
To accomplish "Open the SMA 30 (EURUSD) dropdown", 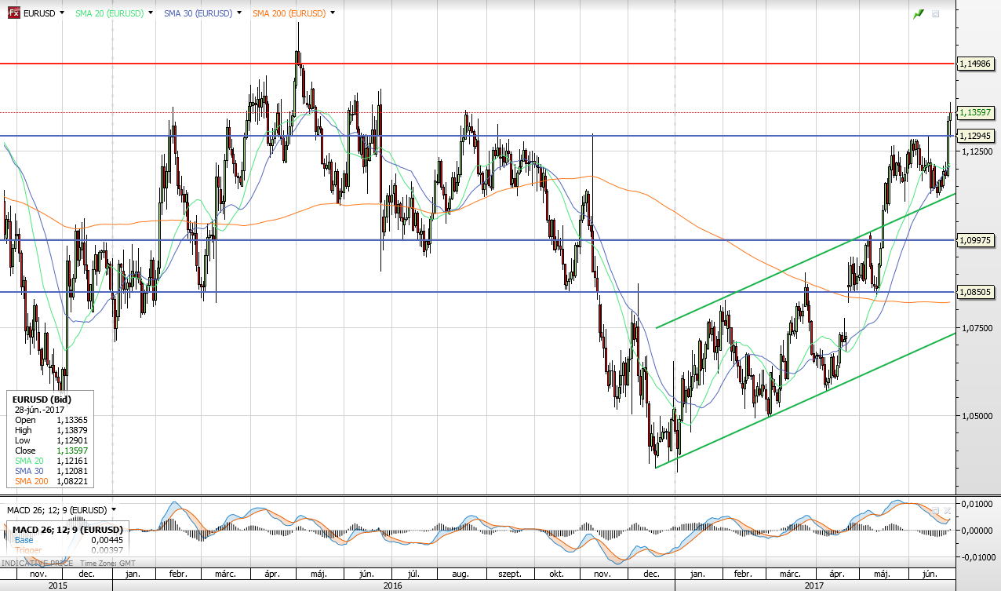I will point(238,13).
